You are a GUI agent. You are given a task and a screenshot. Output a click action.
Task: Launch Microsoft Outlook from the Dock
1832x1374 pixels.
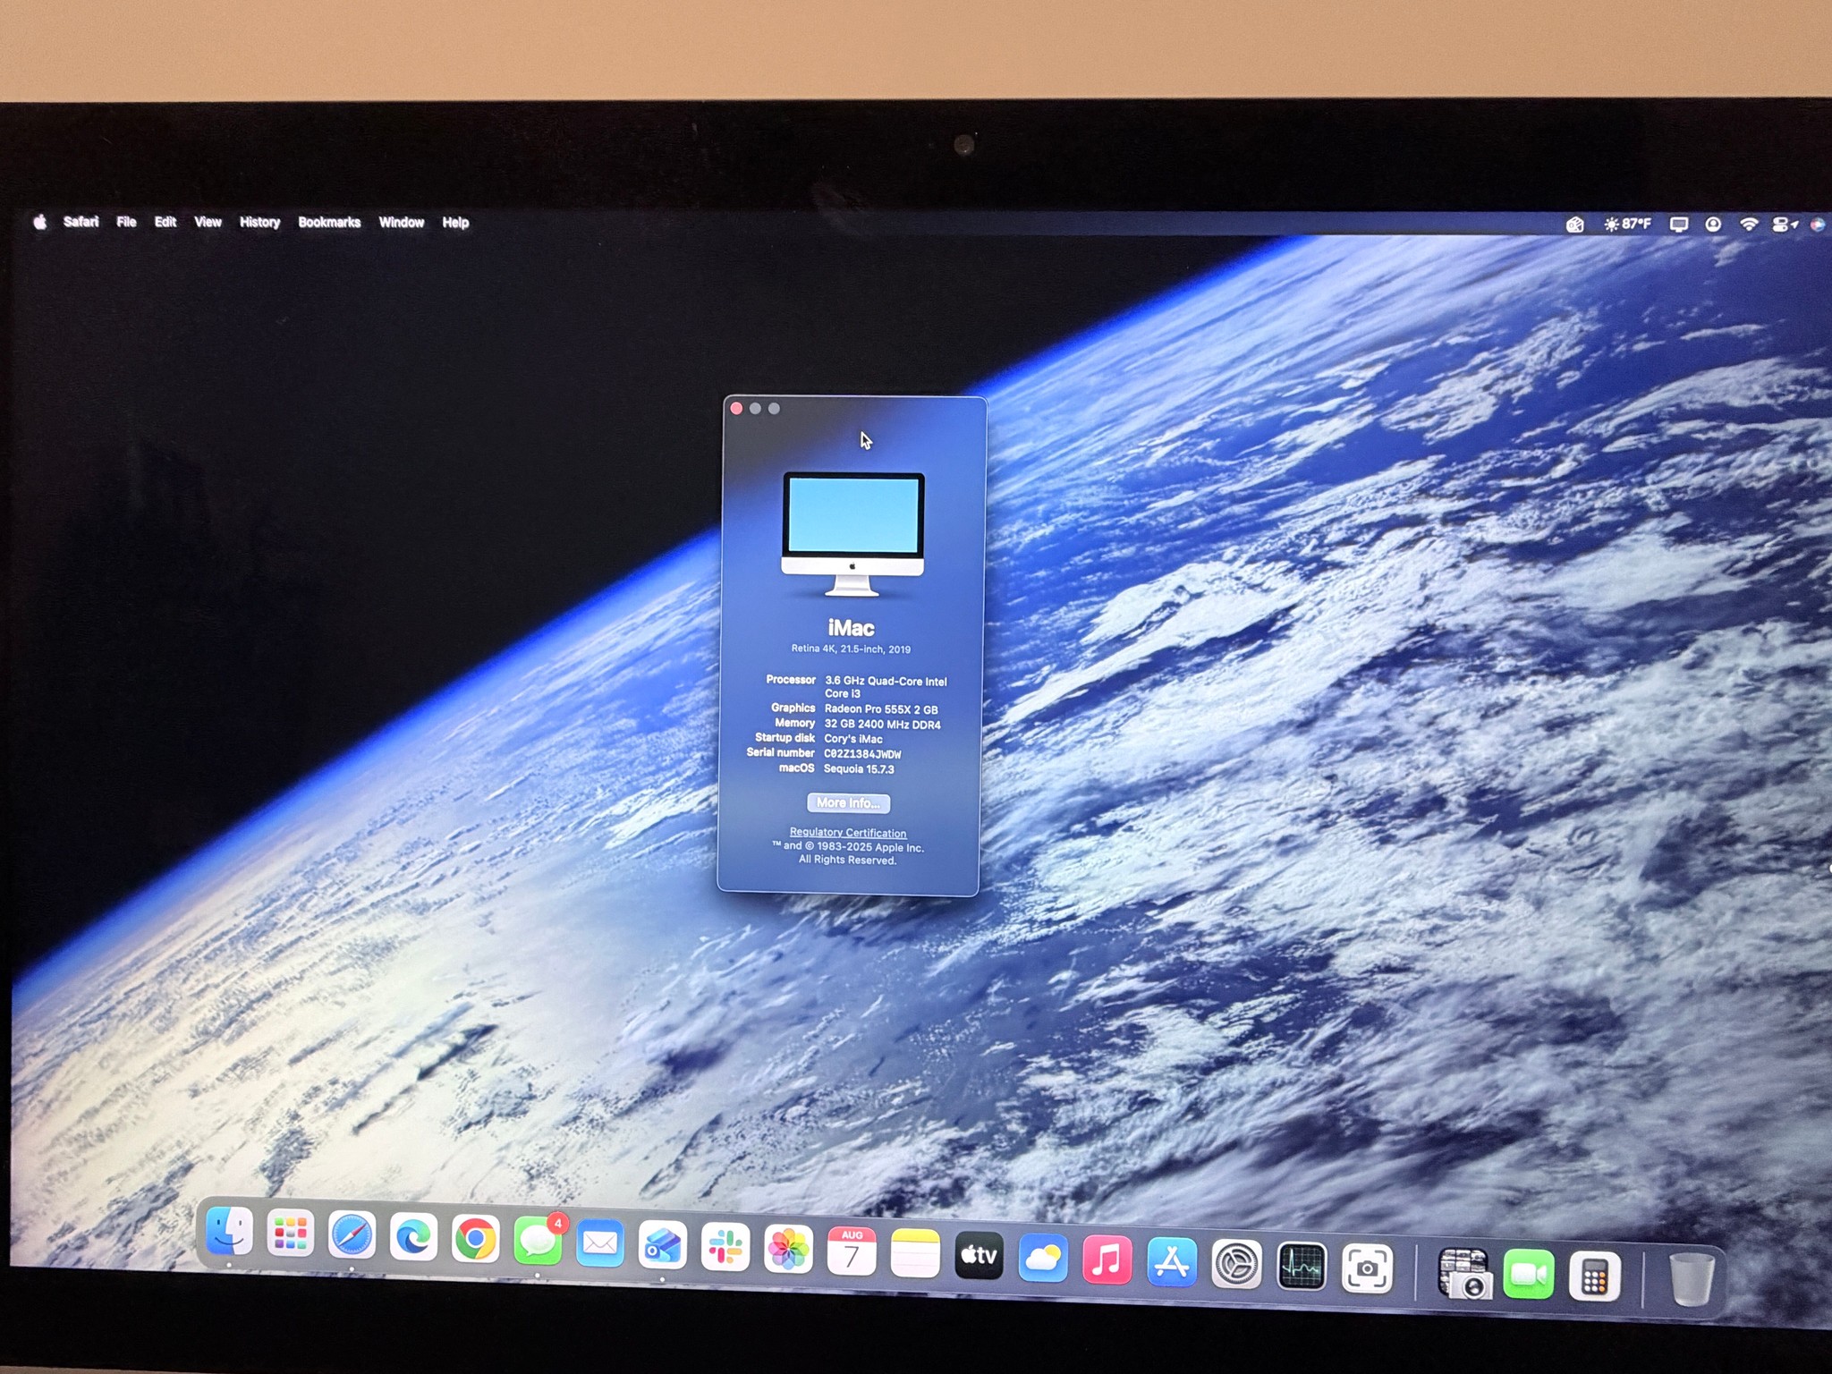pos(662,1245)
